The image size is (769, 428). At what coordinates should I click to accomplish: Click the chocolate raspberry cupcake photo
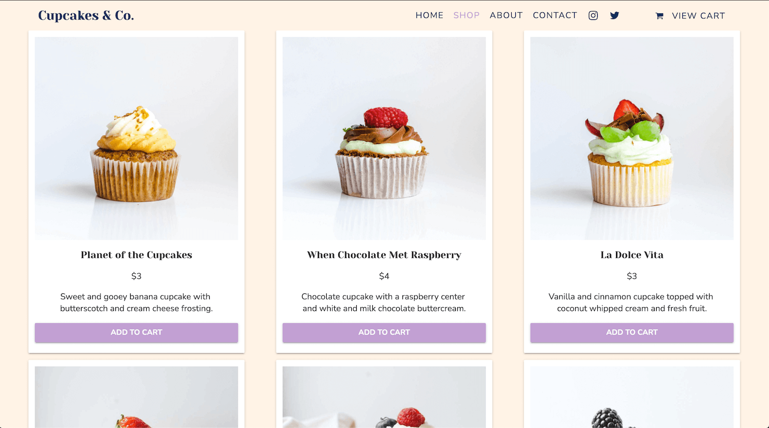pyautogui.click(x=384, y=138)
